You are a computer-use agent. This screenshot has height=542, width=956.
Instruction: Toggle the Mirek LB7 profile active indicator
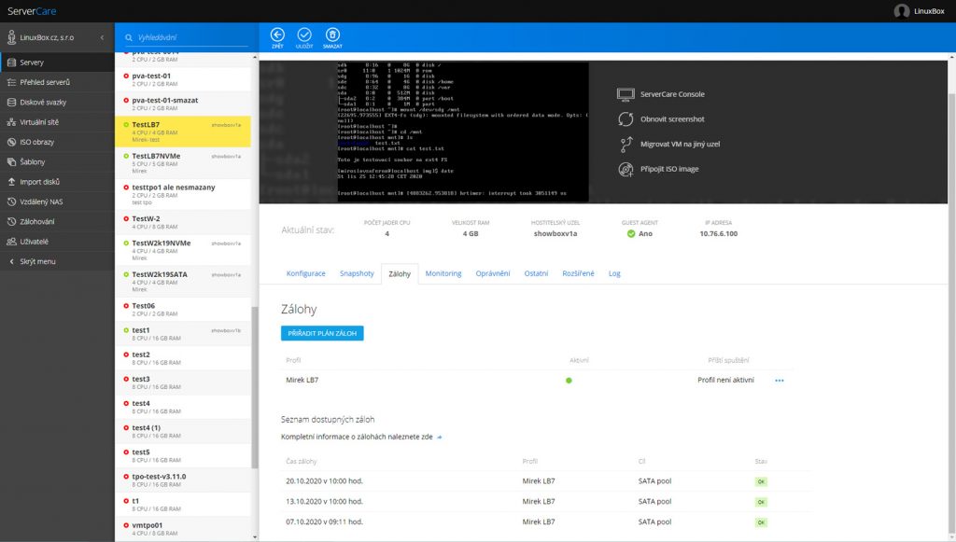pyautogui.click(x=569, y=381)
